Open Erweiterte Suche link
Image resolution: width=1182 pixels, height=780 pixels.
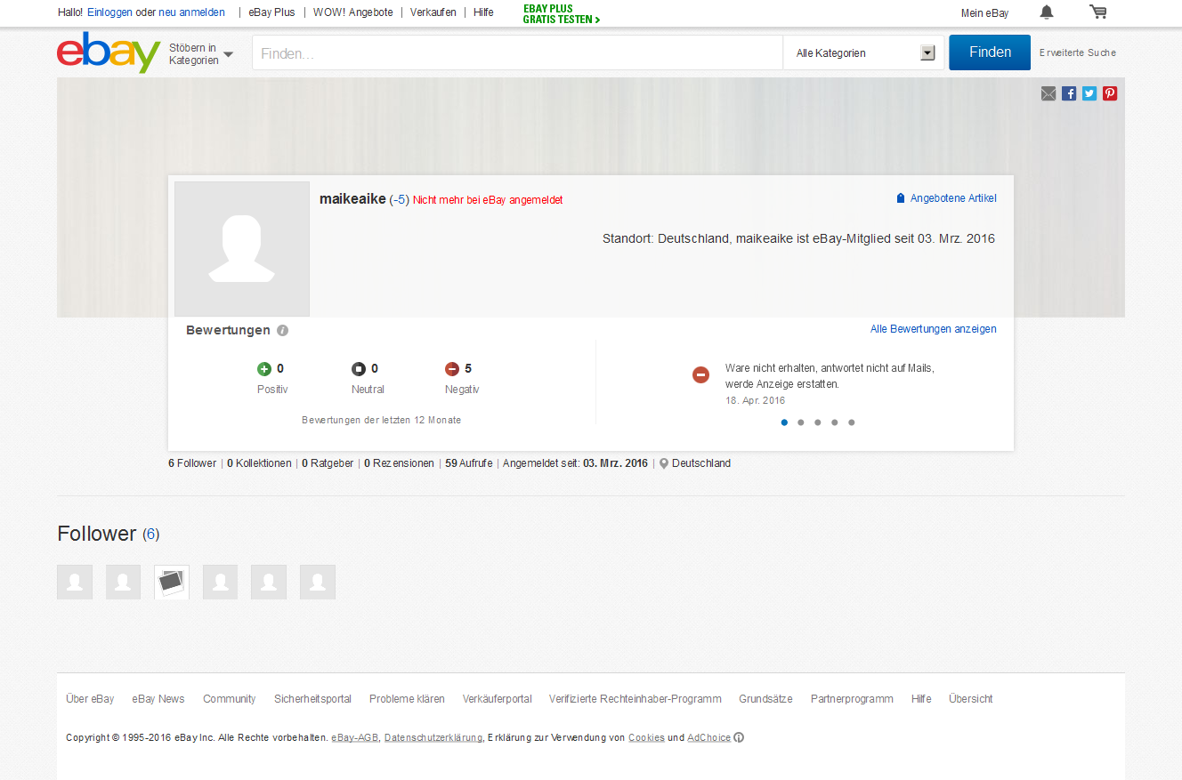[x=1078, y=52]
